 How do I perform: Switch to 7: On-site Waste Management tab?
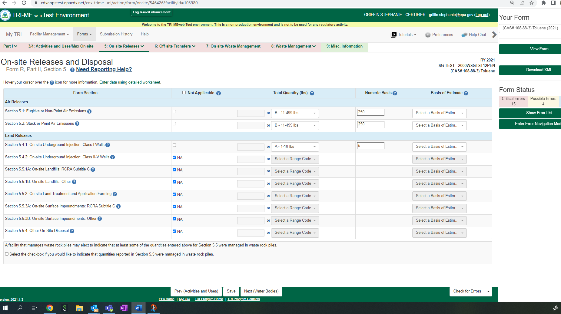[233, 46]
